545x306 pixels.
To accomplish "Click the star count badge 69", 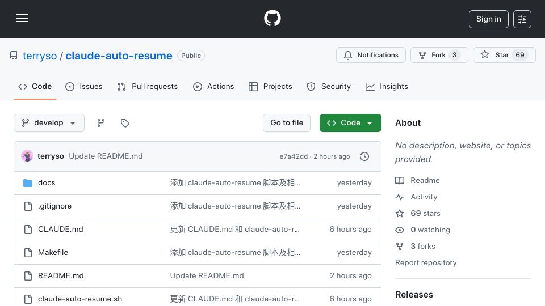I will (520, 55).
